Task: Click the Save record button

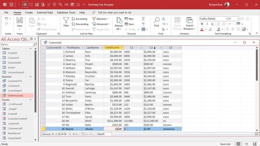Action: click(129, 24)
